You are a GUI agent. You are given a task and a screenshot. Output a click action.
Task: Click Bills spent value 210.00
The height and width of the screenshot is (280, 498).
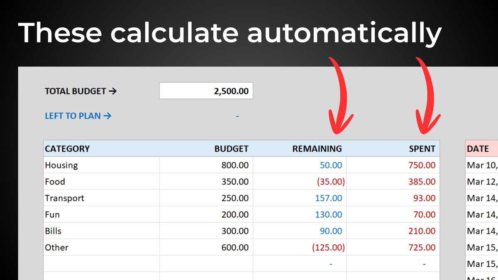pyautogui.click(x=422, y=231)
